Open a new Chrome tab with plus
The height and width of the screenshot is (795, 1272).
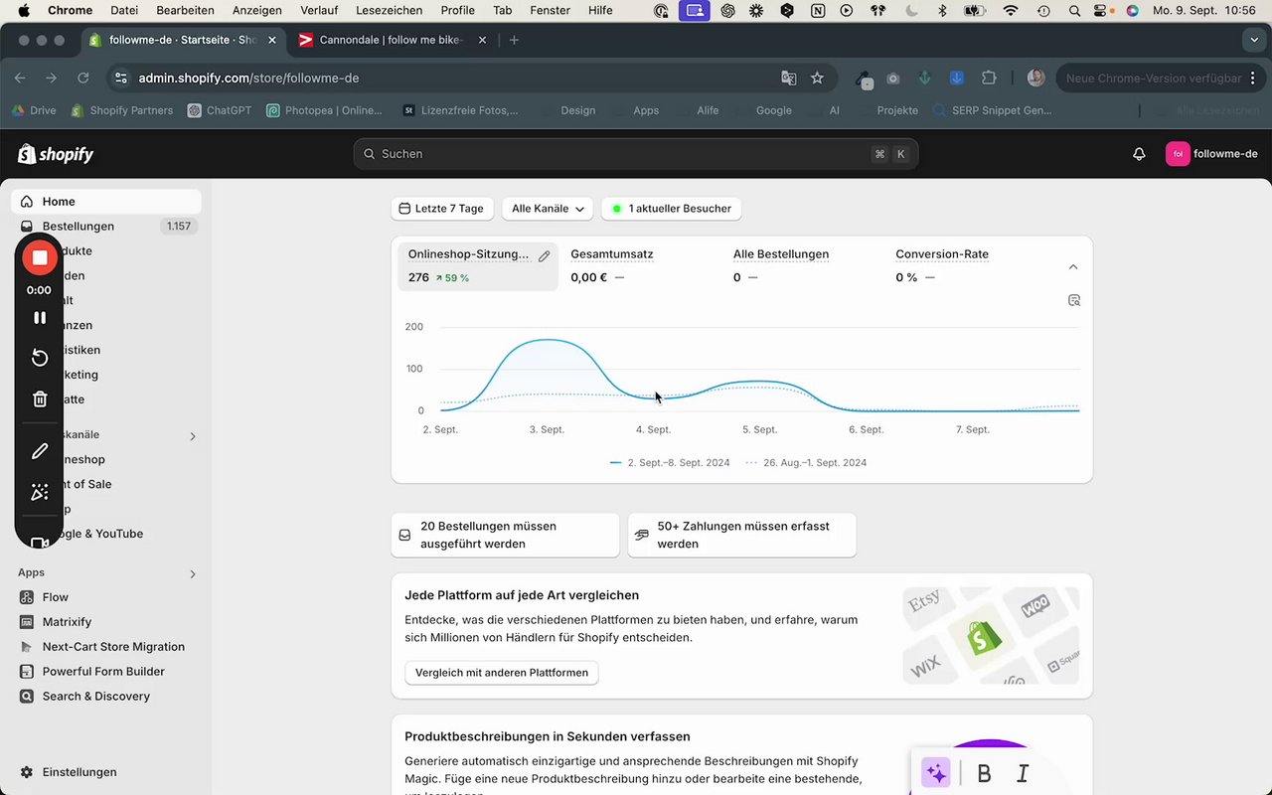click(514, 40)
